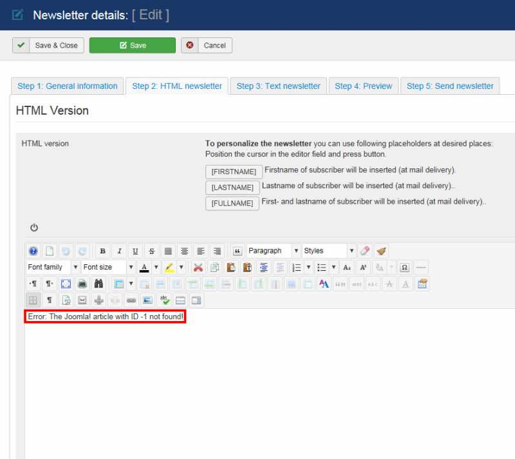This screenshot has width=515, height=459.
Task: Click the Find binoculars icon
Action: pyautogui.click(x=98, y=284)
